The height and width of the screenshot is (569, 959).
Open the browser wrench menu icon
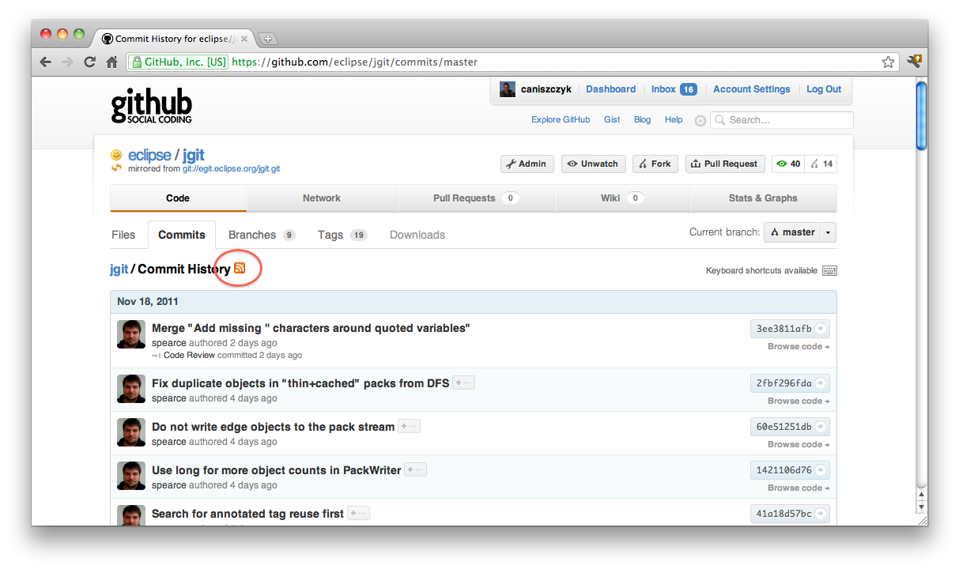914,62
